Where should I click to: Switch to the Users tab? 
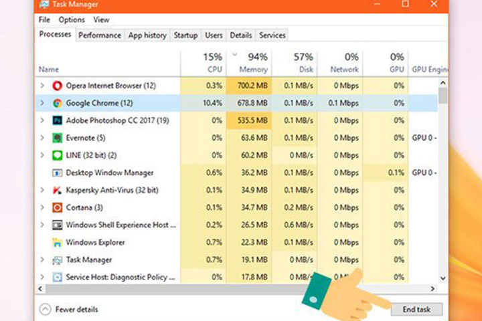tap(214, 35)
